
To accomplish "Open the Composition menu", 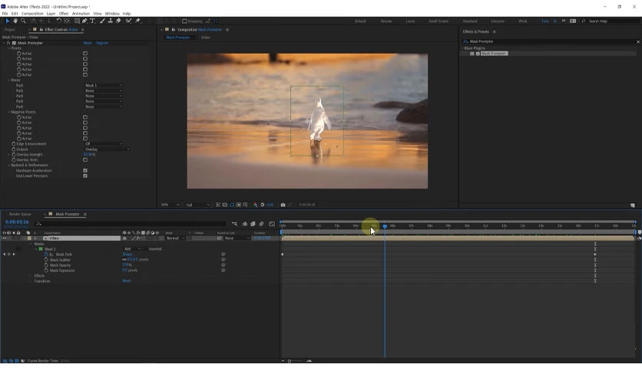I will [32, 14].
